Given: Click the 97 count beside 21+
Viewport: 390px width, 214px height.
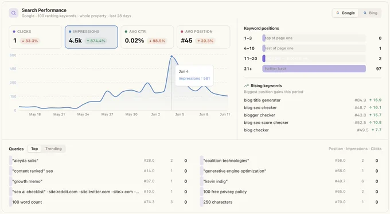Looking at the screenshot, I should 379,69.
